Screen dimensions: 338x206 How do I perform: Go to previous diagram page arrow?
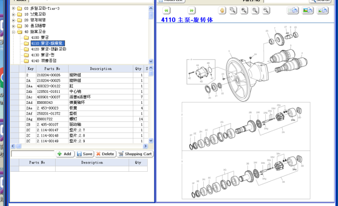(166, 10)
